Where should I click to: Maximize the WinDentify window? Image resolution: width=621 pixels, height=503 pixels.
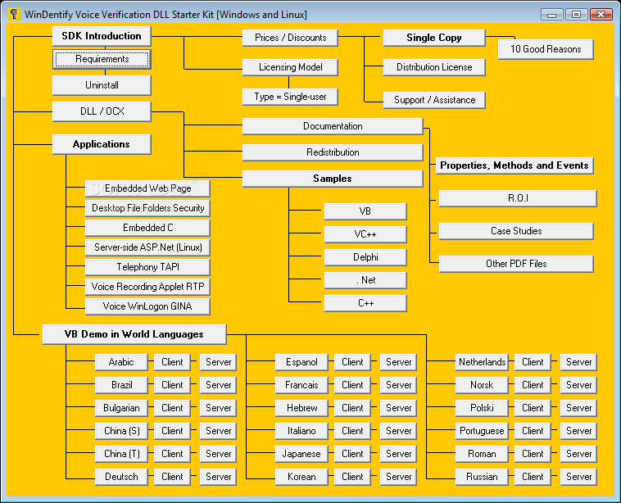click(576, 15)
